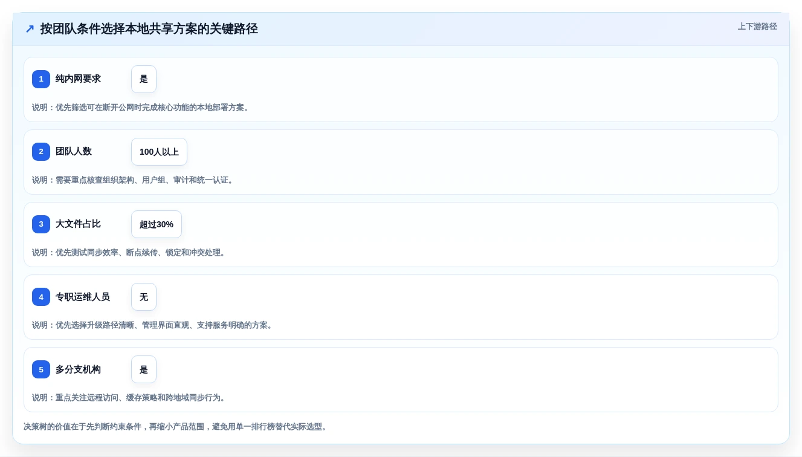The width and height of the screenshot is (802, 457).
Task: Click the step 3 number badge
Action: (x=41, y=224)
